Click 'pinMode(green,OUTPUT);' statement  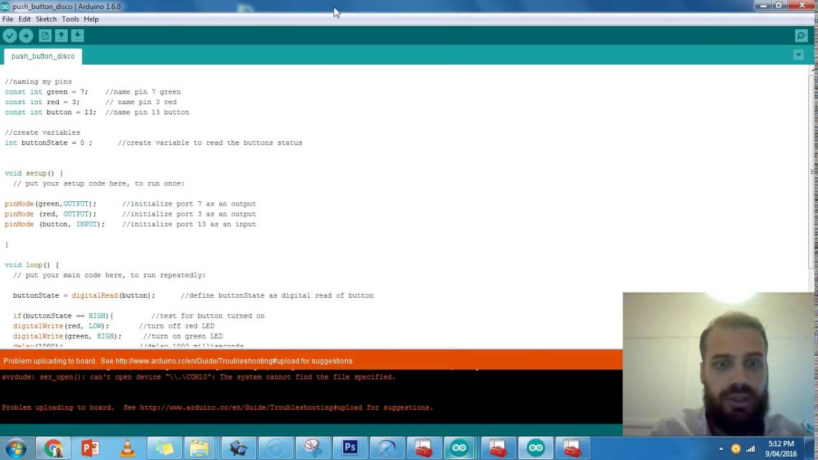point(50,204)
